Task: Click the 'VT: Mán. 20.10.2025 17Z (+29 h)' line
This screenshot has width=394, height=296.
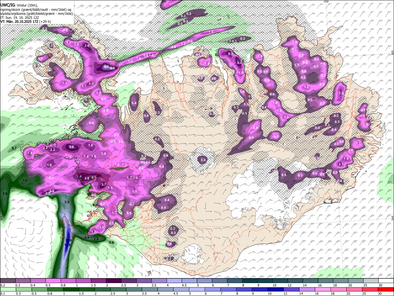Action: (x=26, y=22)
